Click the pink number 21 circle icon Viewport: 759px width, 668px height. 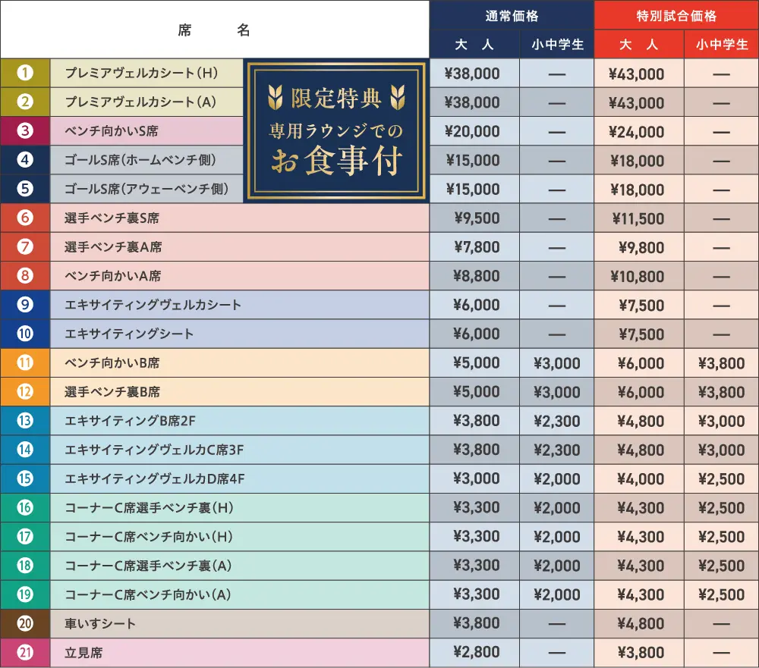(x=25, y=652)
